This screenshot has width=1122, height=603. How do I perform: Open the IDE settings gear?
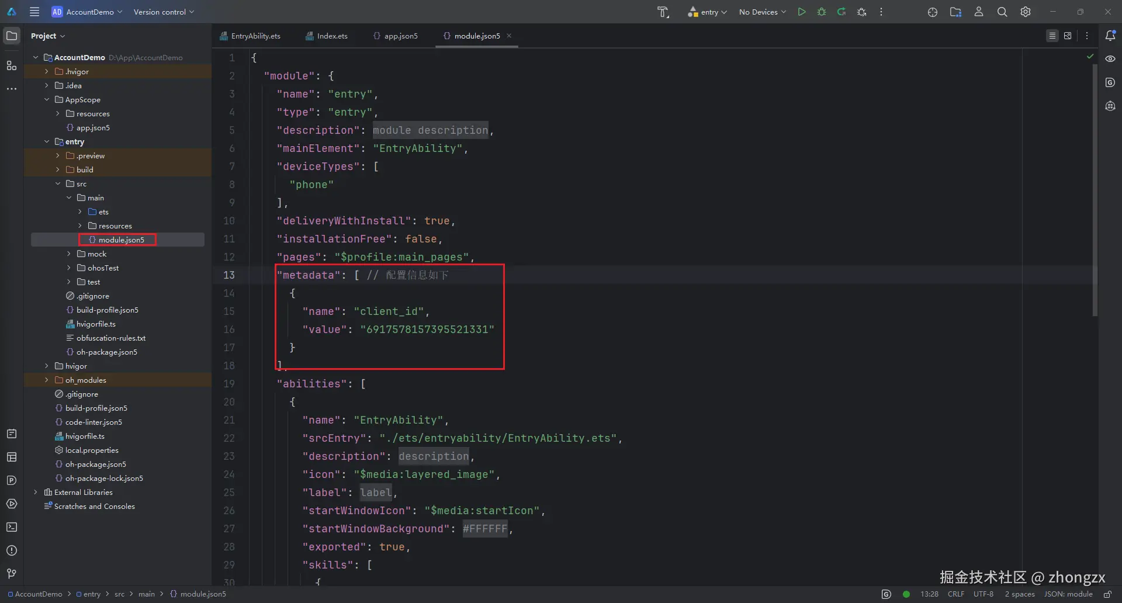[1026, 12]
